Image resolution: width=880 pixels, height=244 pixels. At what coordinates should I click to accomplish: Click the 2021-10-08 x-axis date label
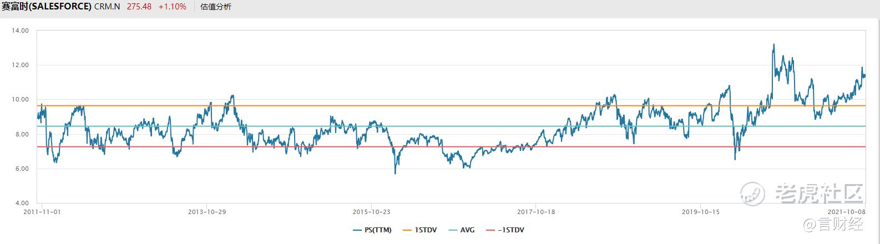pyautogui.click(x=846, y=212)
